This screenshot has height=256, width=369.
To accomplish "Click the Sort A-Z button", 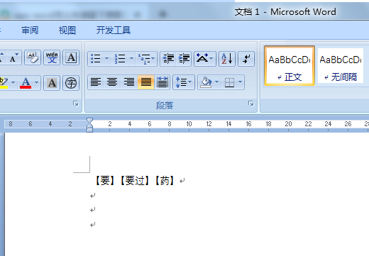I will click(227, 58).
